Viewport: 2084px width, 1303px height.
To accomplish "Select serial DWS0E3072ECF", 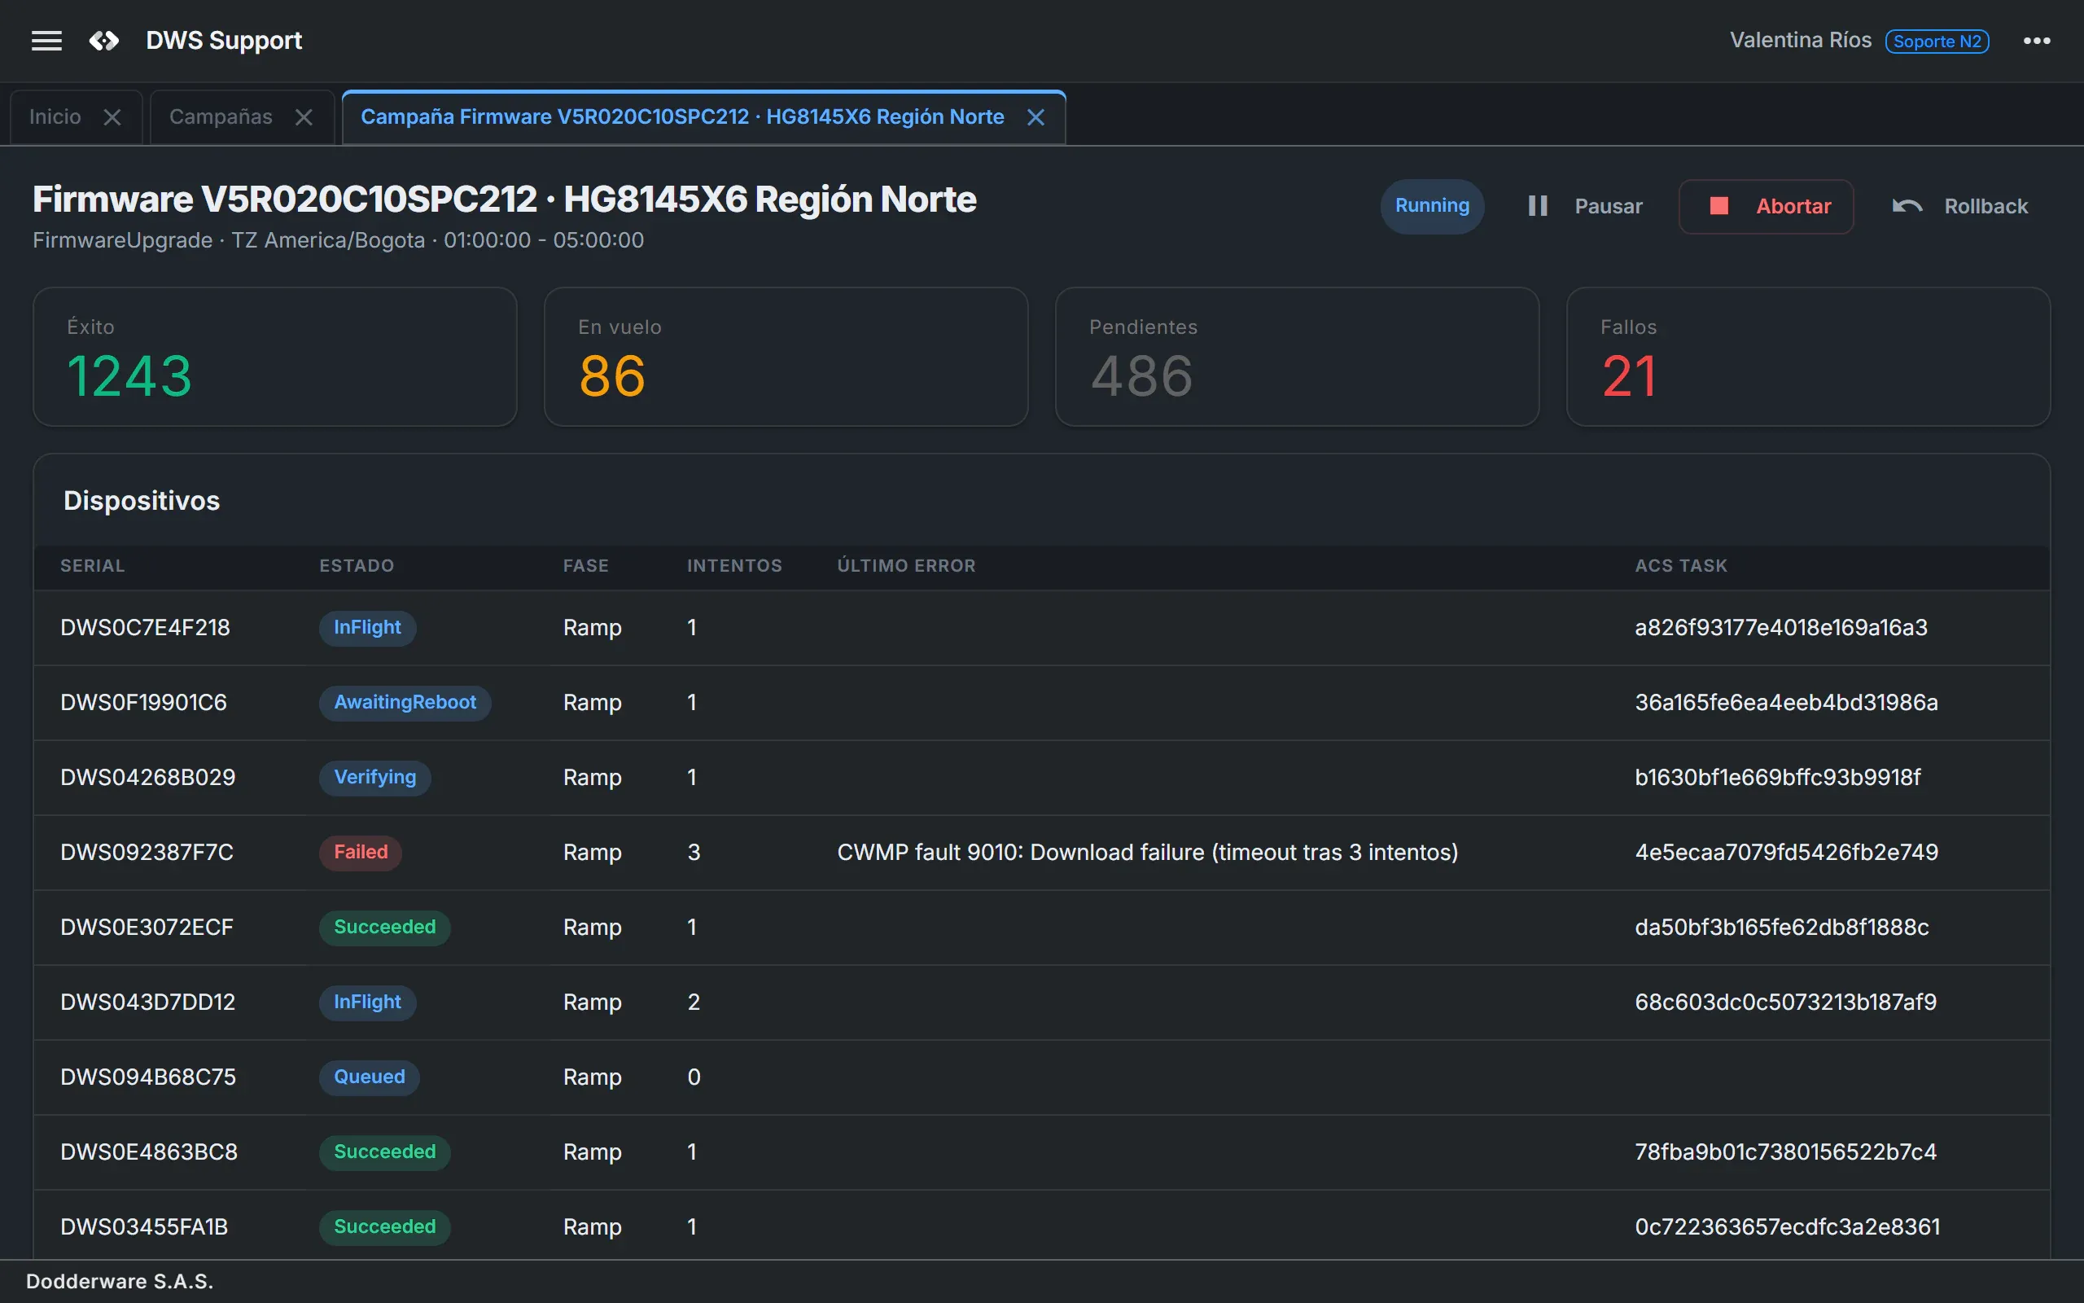I will click(x=147, y=928).
